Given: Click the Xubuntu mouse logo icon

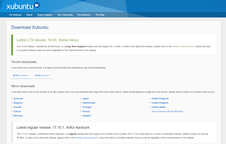Looking at the screenshot, I should tap(36, 5).
